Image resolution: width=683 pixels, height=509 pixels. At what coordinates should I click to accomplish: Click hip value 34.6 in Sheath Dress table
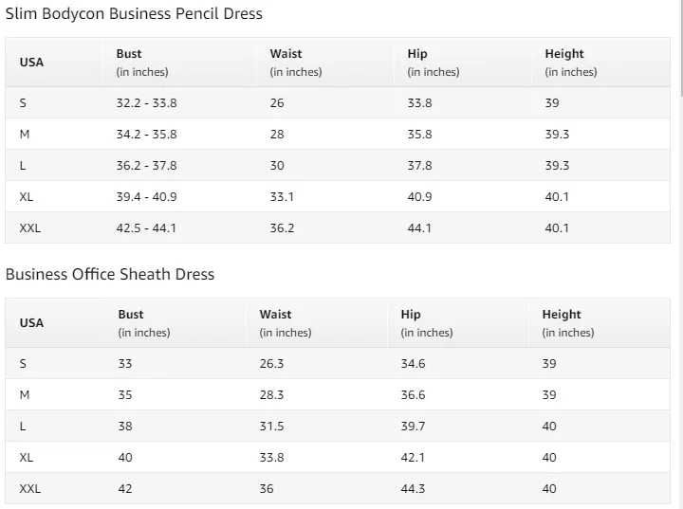pyautogui.click(x=413, y=364)
